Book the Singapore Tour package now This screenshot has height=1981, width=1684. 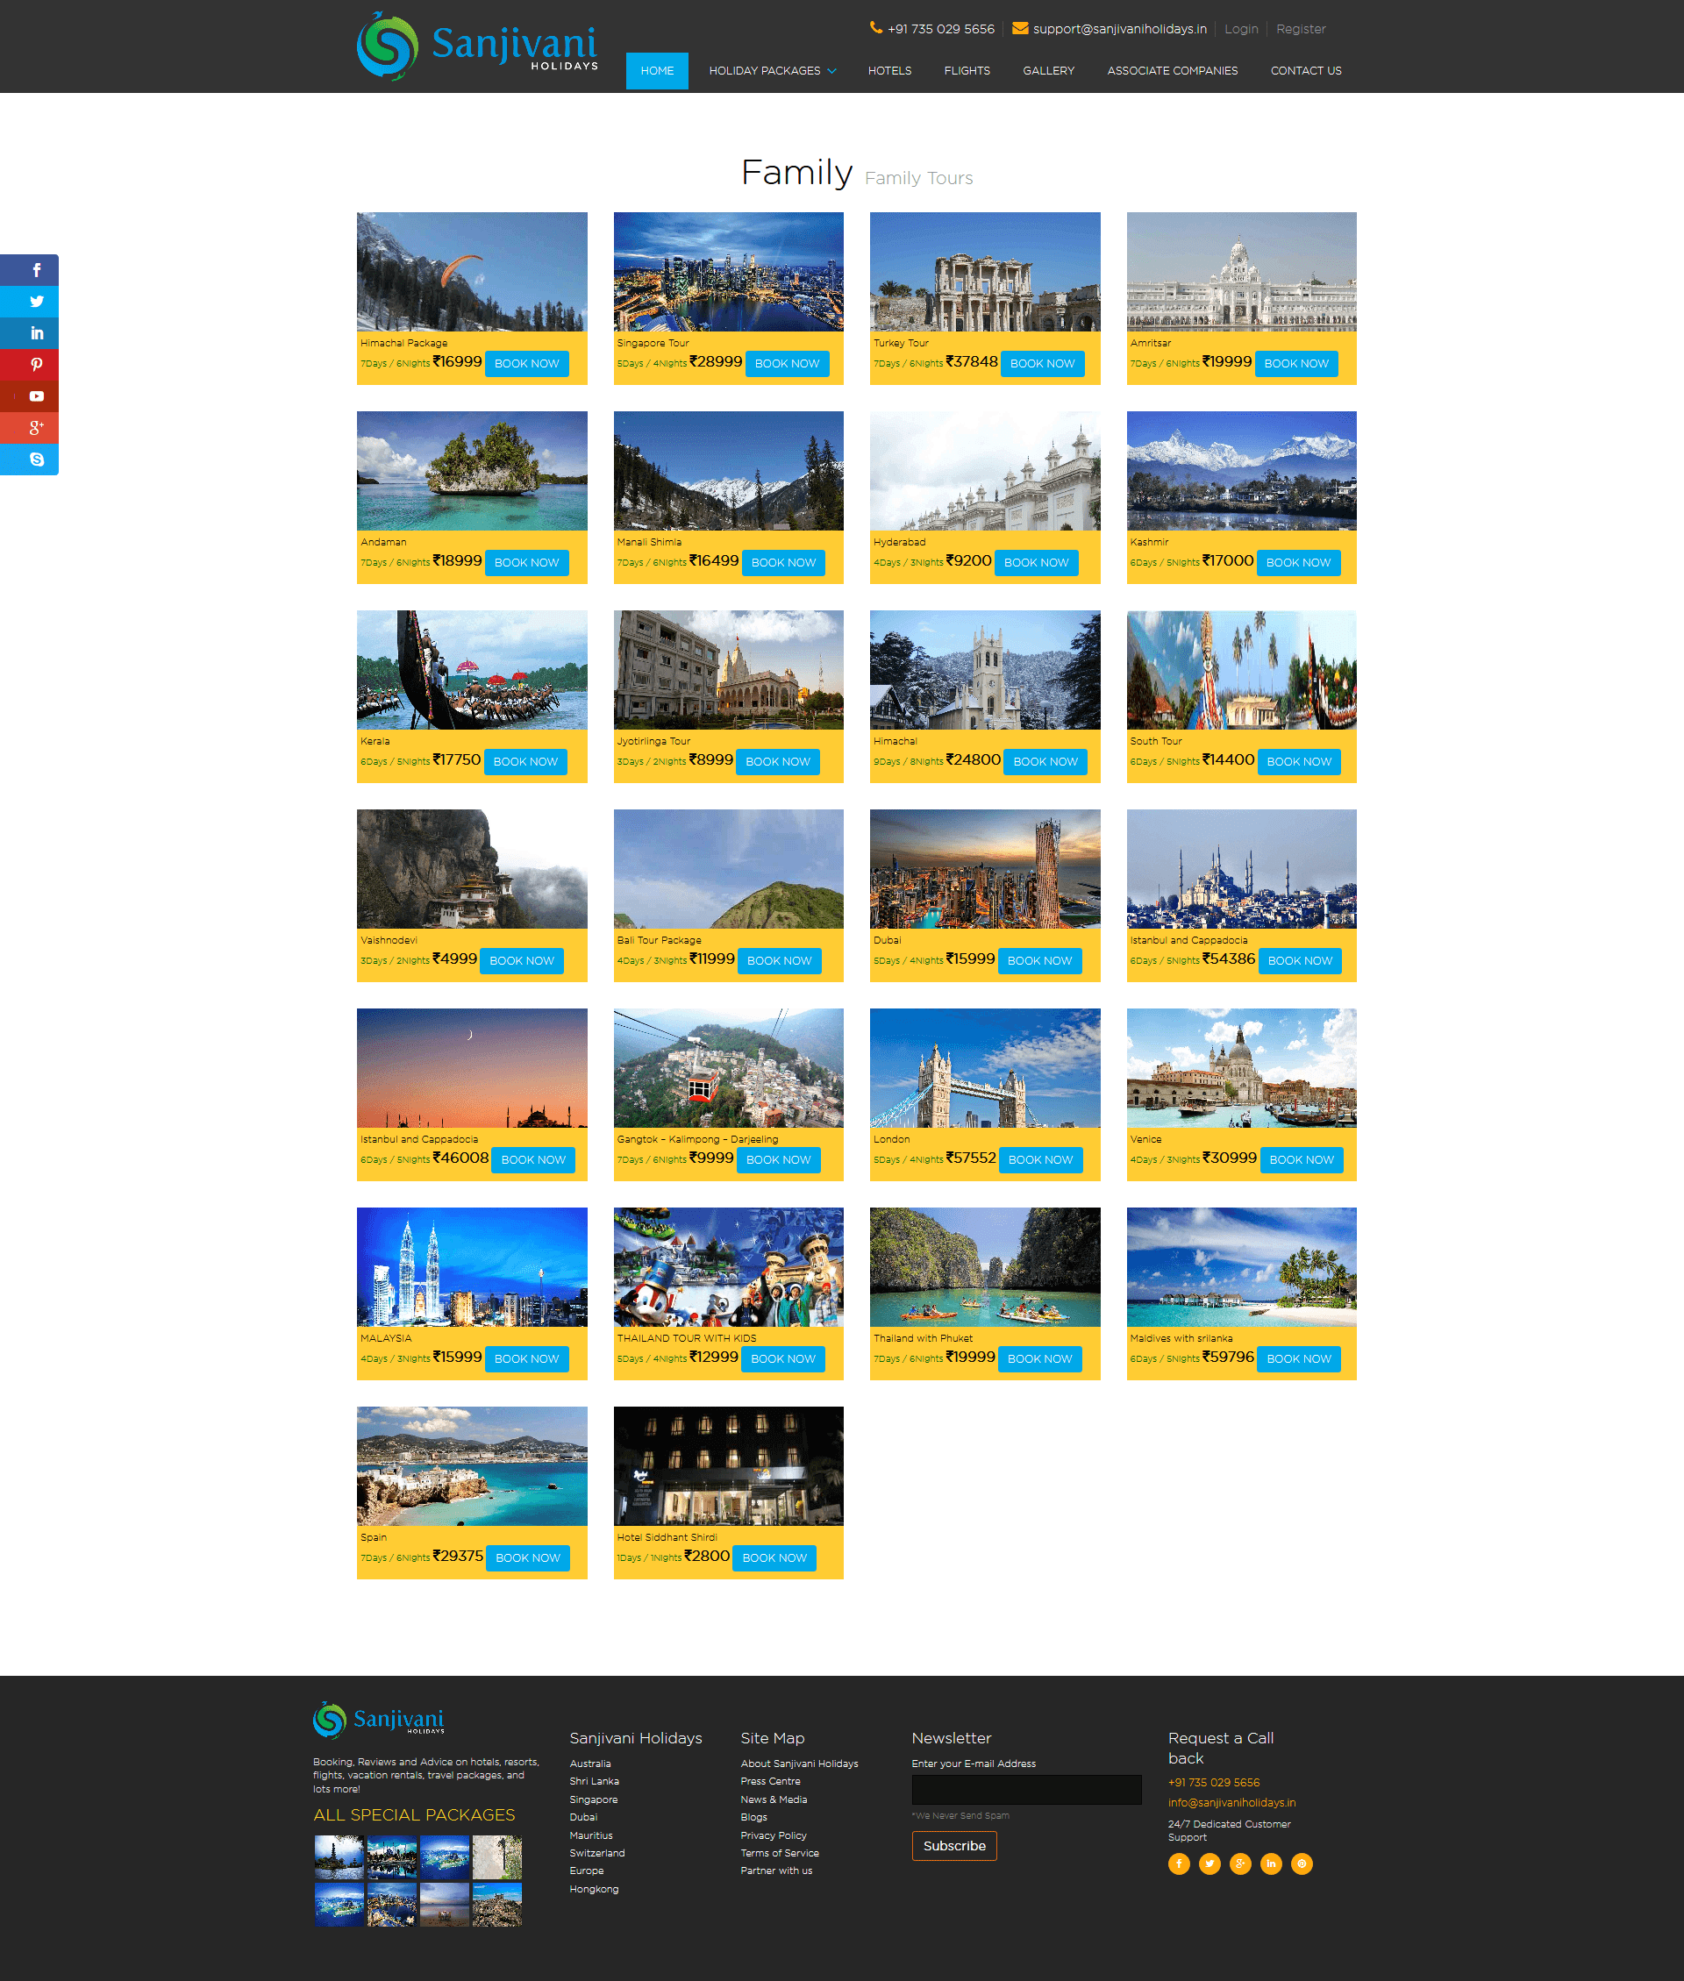click(787, 364)
